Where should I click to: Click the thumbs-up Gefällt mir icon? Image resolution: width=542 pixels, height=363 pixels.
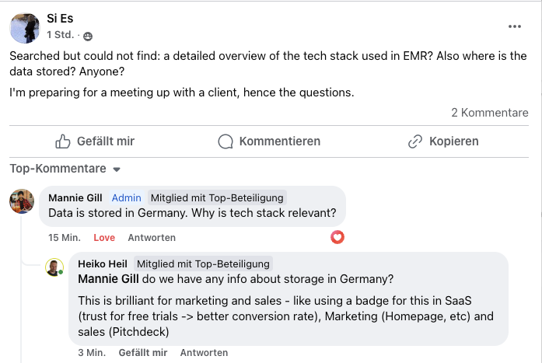pyautogui.click(x=64, y=141)
